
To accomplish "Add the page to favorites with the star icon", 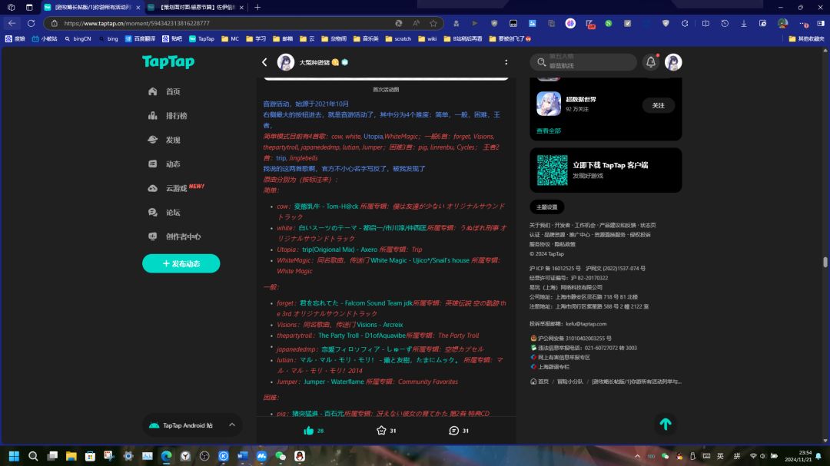I will (433, 23).
